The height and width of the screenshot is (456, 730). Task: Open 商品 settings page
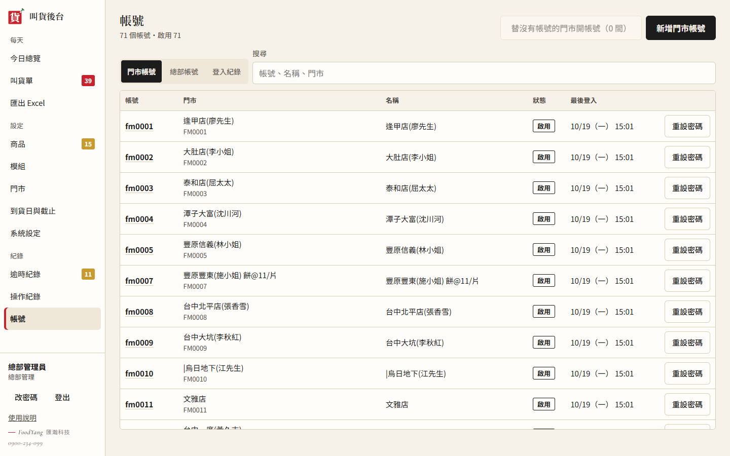(52, 144)
